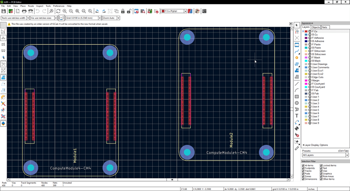Uncheck Footprints in Selection Filter
The height and width of the screenshot is (191, 350).
pos(303,168)
